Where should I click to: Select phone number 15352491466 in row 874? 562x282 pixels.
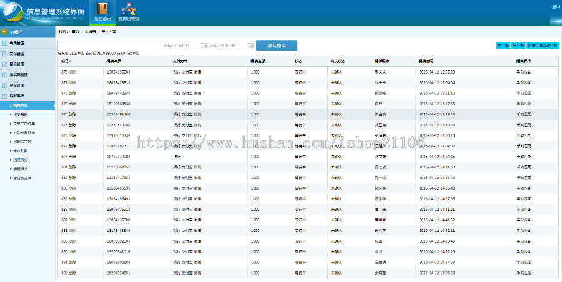(118, 114)
